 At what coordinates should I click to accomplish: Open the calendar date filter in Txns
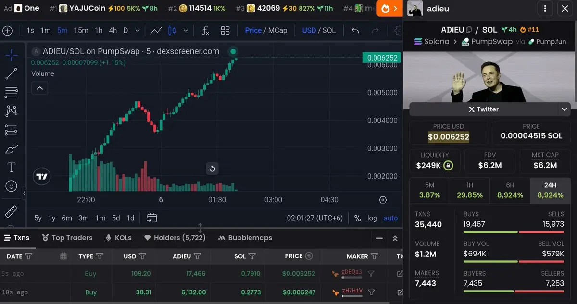[x=63, y=256]
